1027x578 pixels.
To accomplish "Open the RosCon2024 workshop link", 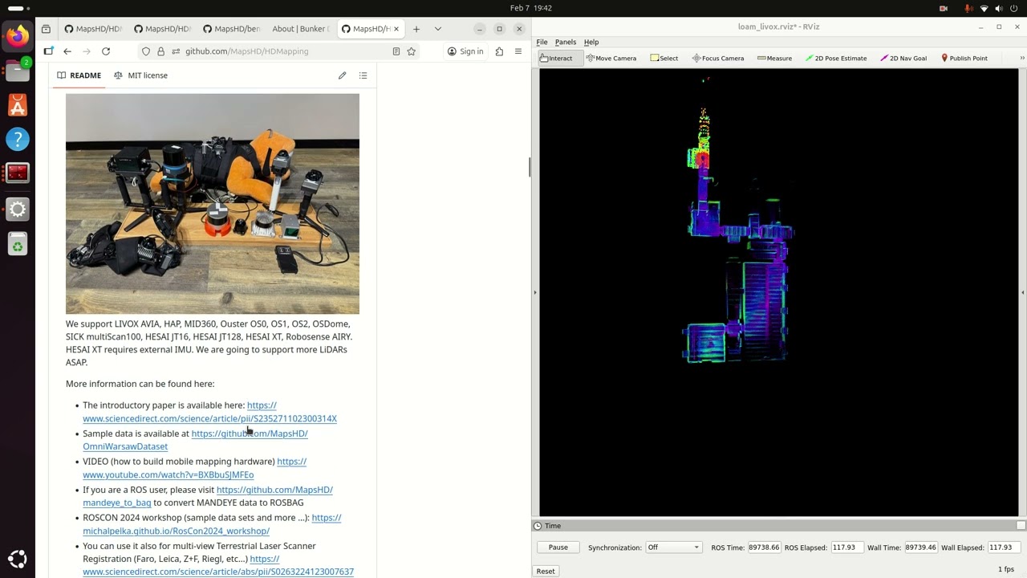I will pos(212,524).
